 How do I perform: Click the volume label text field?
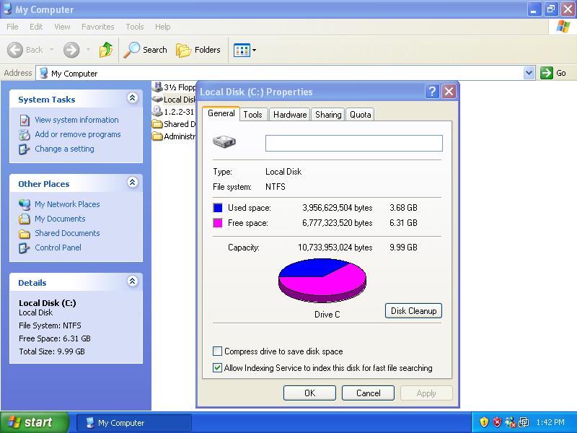[x=354, y=143]
